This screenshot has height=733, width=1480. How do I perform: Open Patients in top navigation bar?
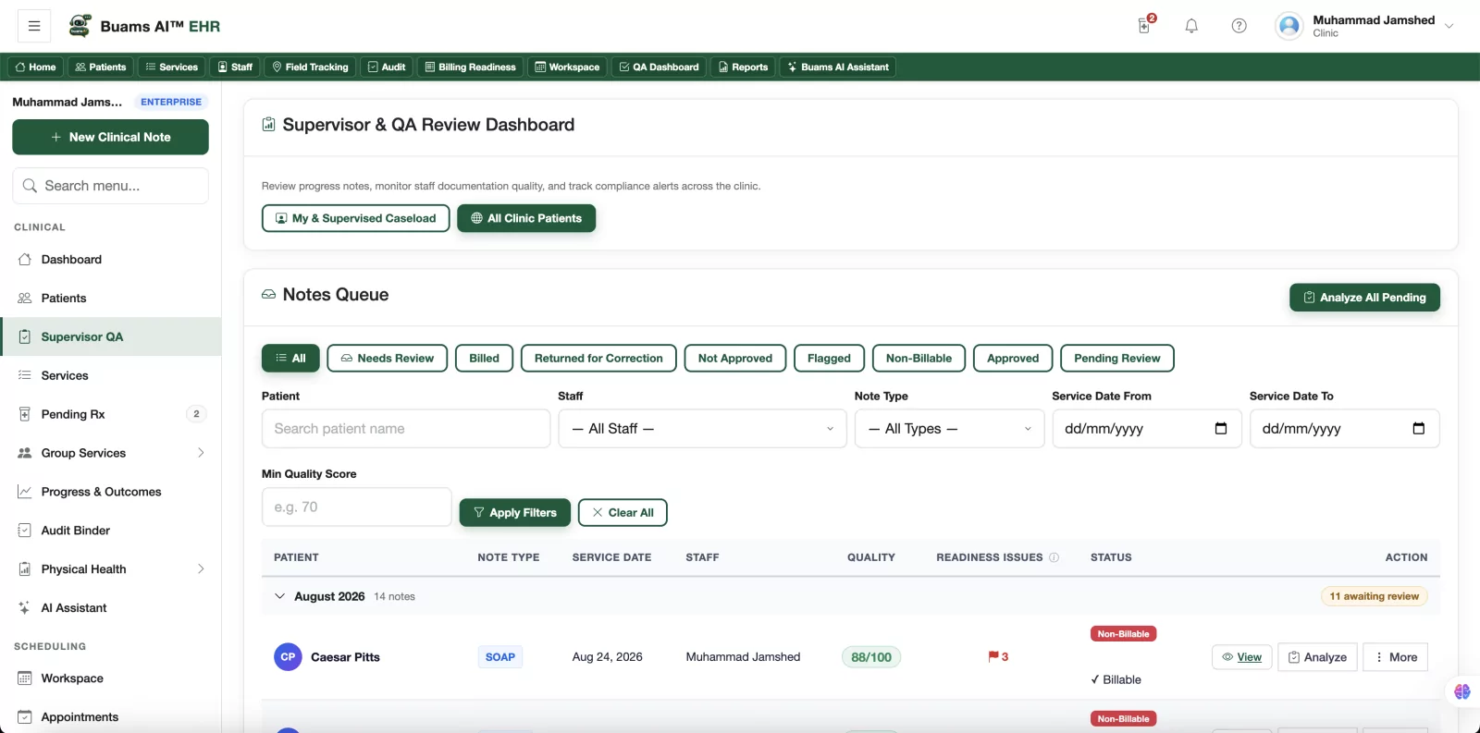pyautogui.click(x=101, y=67)
